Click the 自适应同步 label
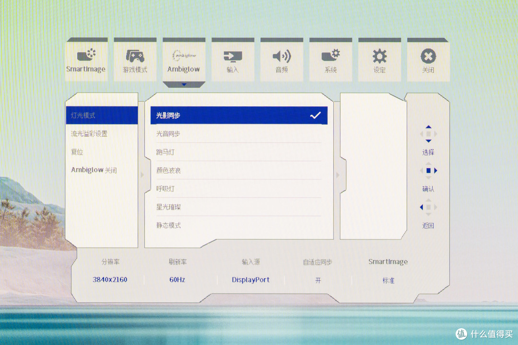This screenshot has width=518, height=345. click(318, 262)
